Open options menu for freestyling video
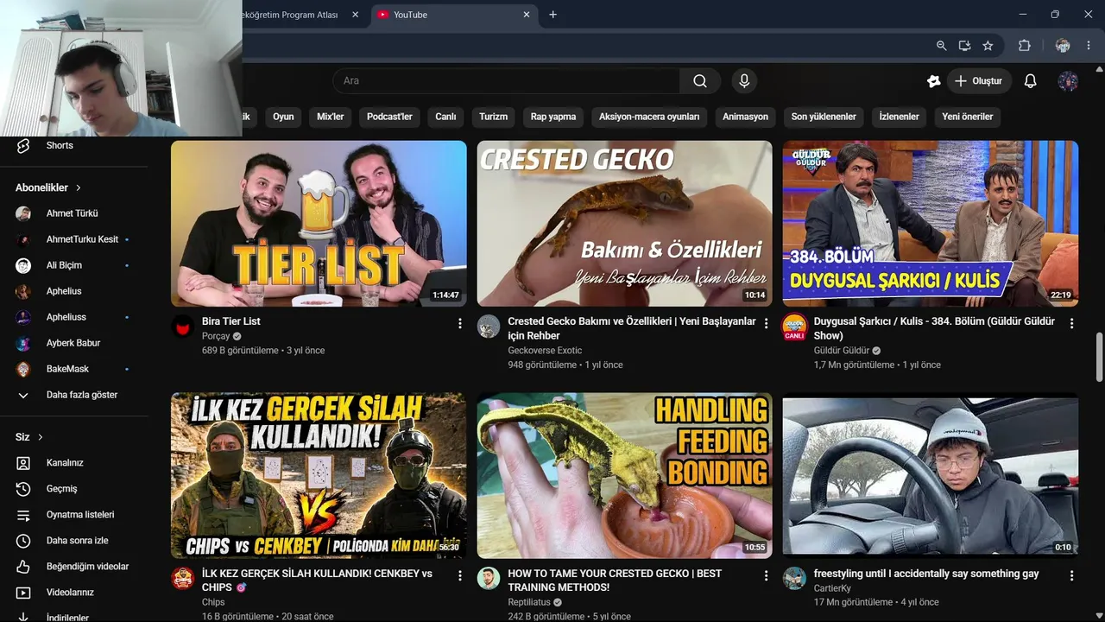Screen dimensions: 1105x622 1071,575
